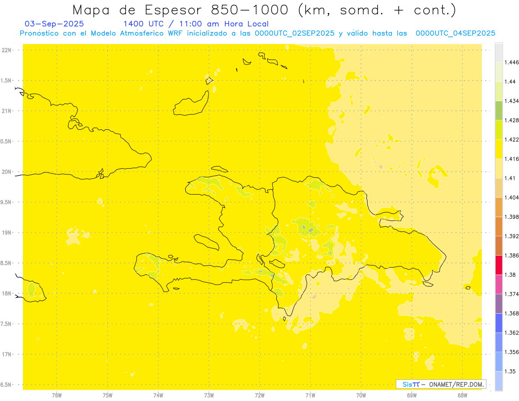
Task: Click the color bar value 1.392
Action: coord(512,236)
